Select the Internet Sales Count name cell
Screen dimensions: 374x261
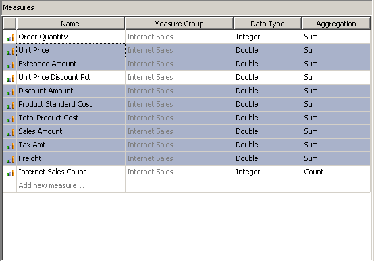pos(71,172)
